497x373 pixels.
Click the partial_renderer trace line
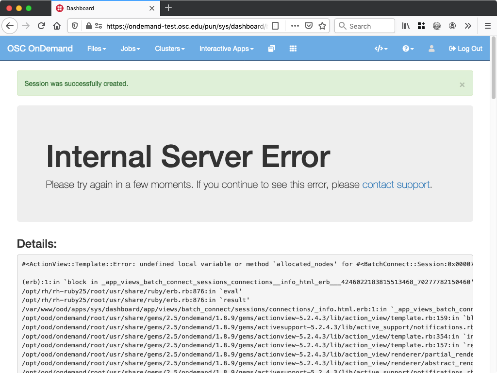click(247, 354)
